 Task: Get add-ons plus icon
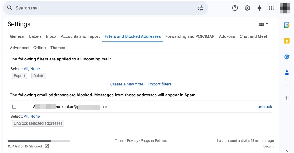click(287, 98)
